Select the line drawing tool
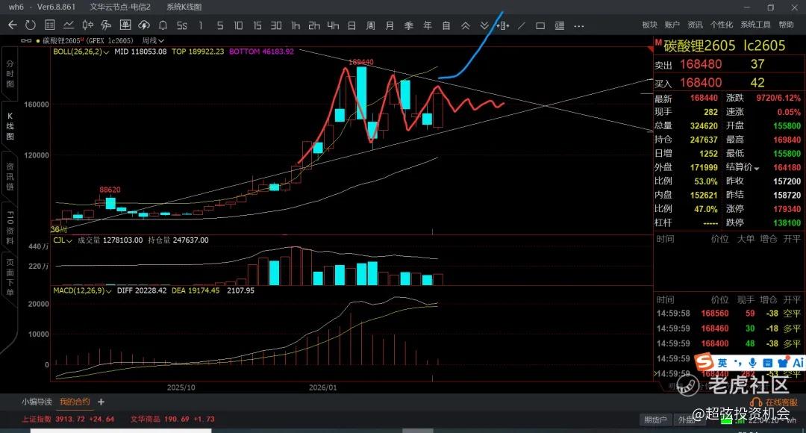This screenshot has height=433, width=806. [522, 25]
